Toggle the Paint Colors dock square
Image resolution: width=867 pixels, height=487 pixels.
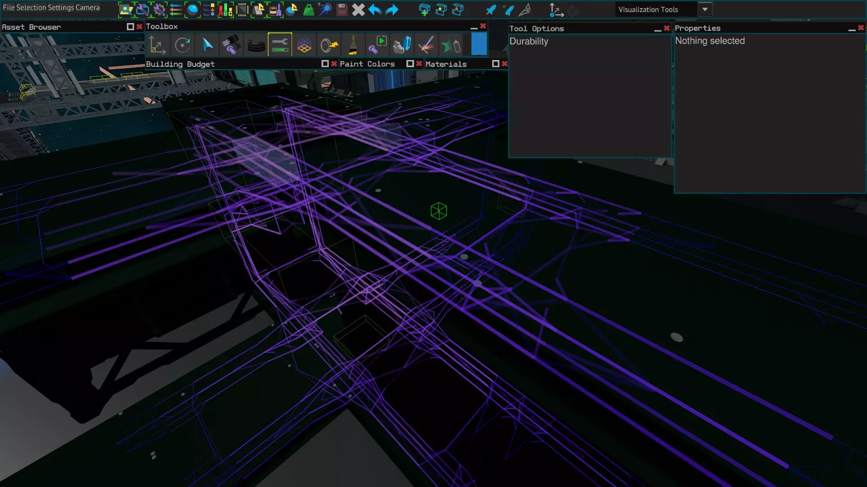click(410, 64)
